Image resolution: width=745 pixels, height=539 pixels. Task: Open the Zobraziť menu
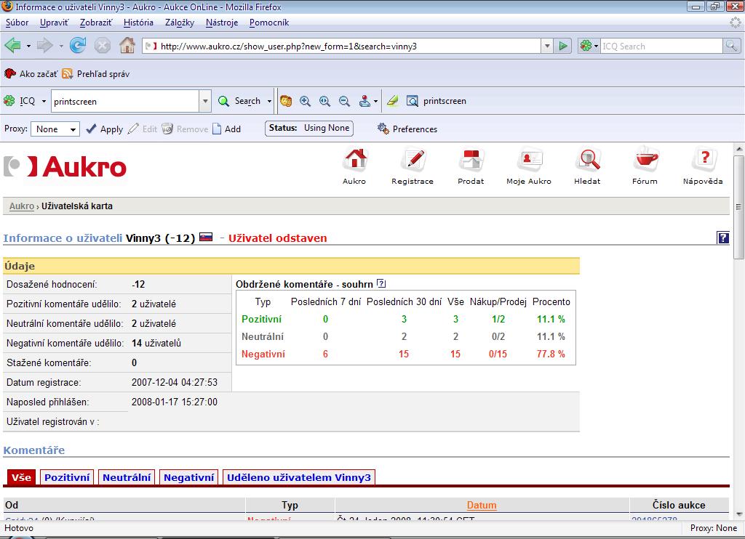(x=96, y=23)
